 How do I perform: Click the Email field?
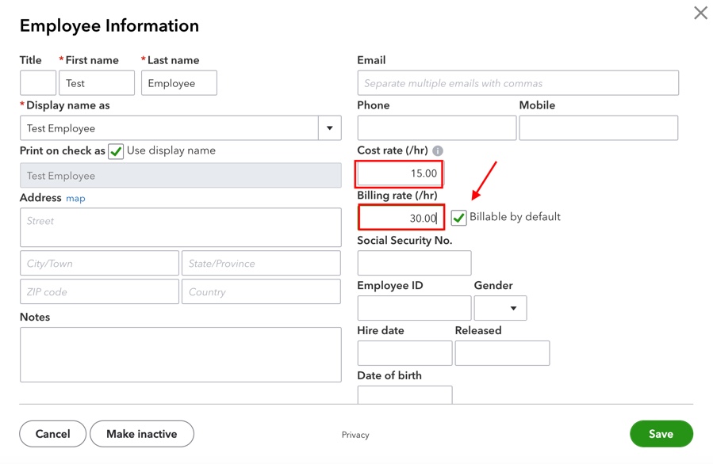click(517, 82)
